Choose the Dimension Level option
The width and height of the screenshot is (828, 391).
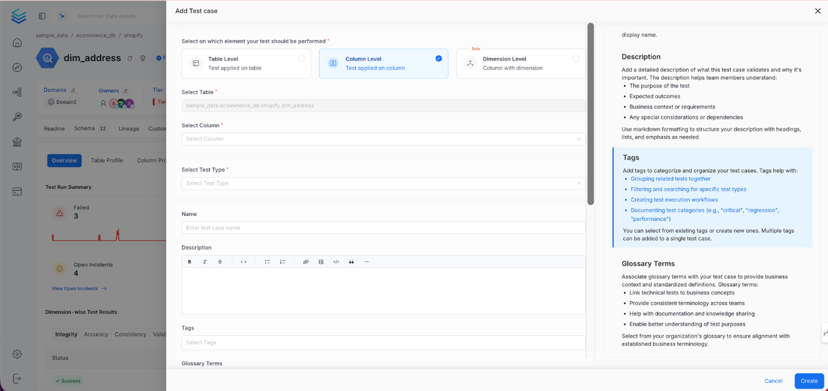tap(520, 63)
